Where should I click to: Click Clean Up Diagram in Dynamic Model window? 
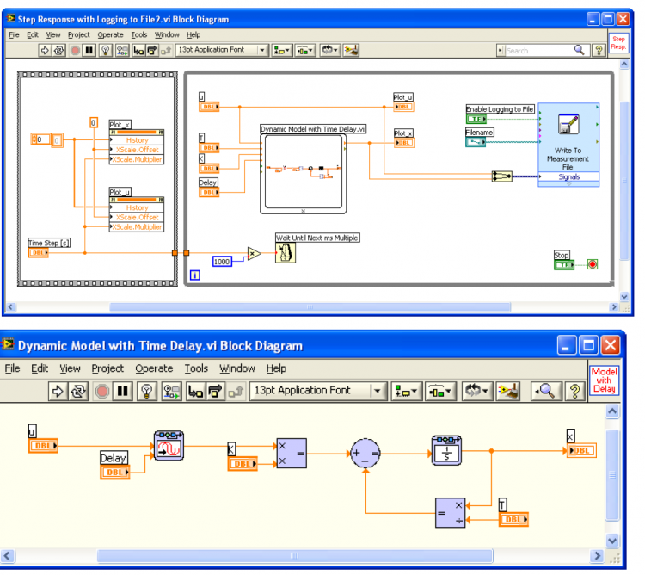tap(508, 391)
